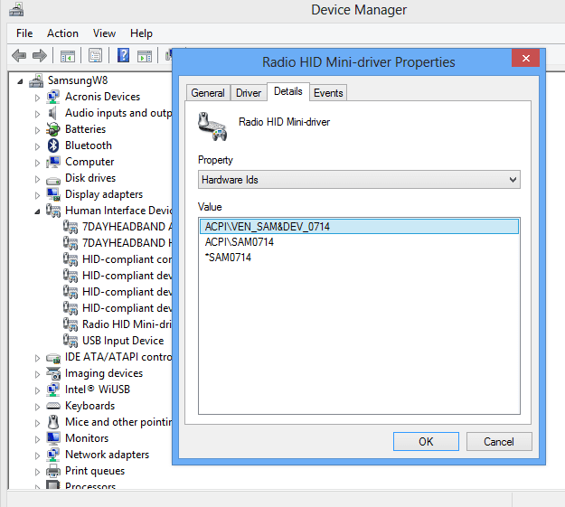Open the Property dropdown showing Hardware Ids
This screenshot has height=507, width=565.
coord(359,180)
